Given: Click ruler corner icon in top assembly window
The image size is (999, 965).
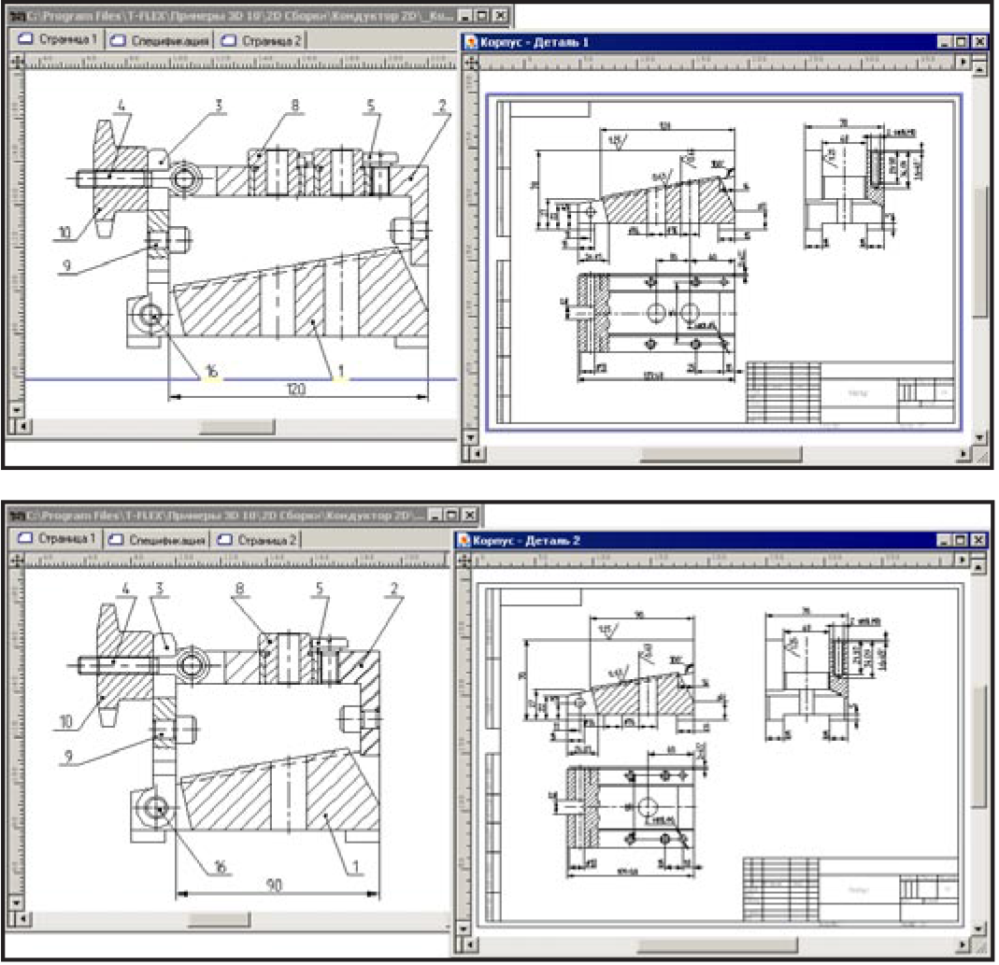Looking at the screenshot, I should click(x=16, y=61).
